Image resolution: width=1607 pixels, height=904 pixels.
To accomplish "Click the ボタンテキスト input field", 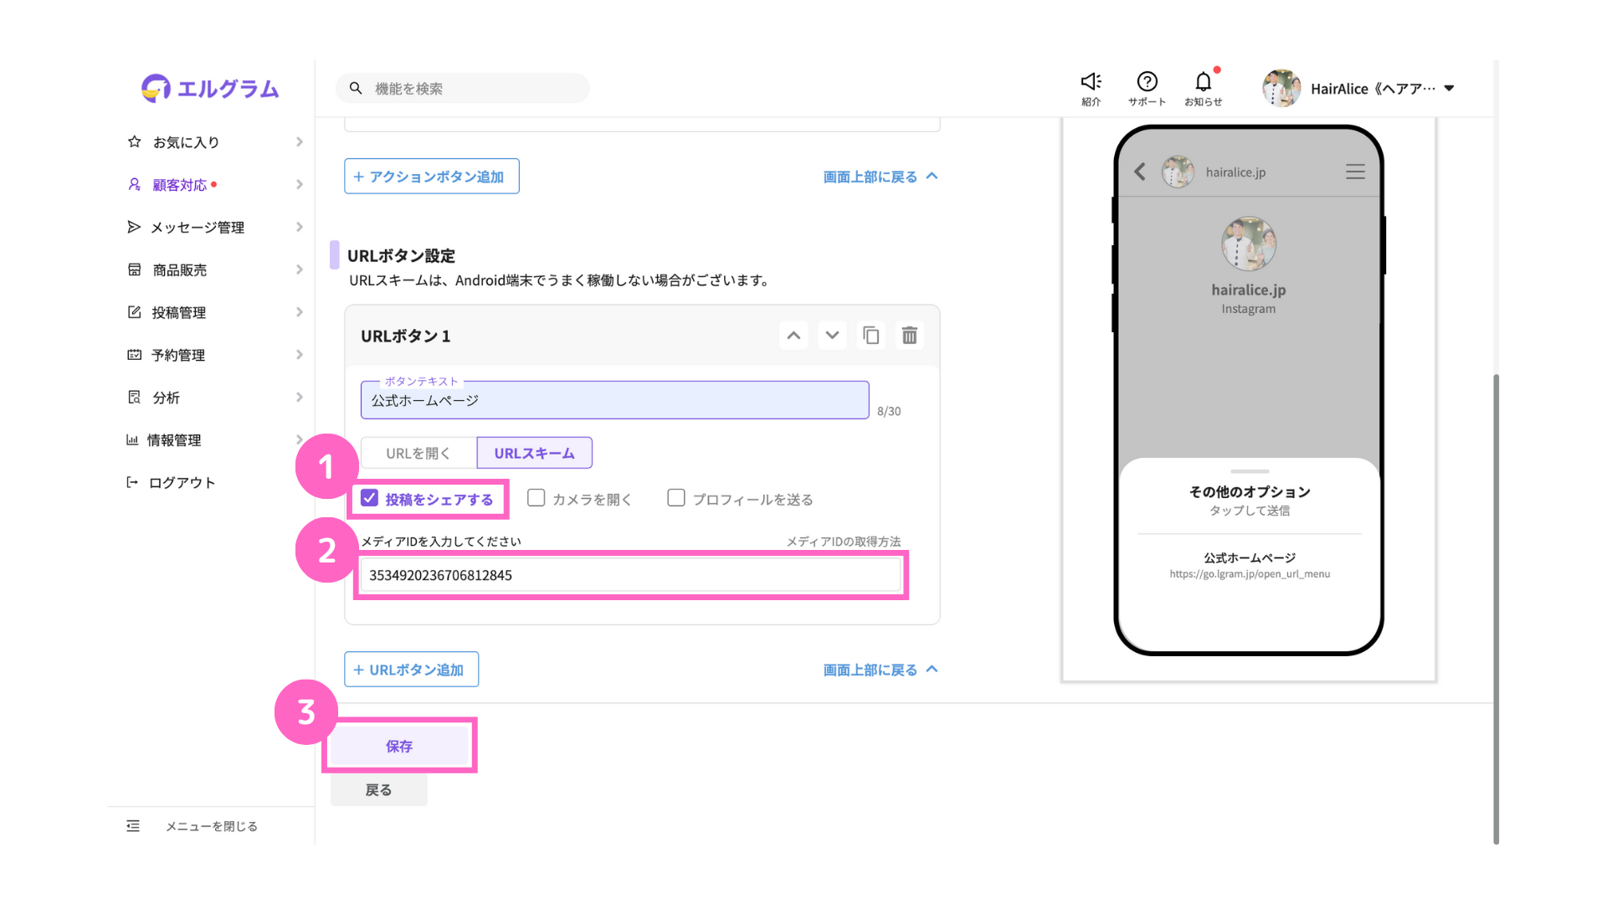I will pyautogui.click(x=615, y=400).
